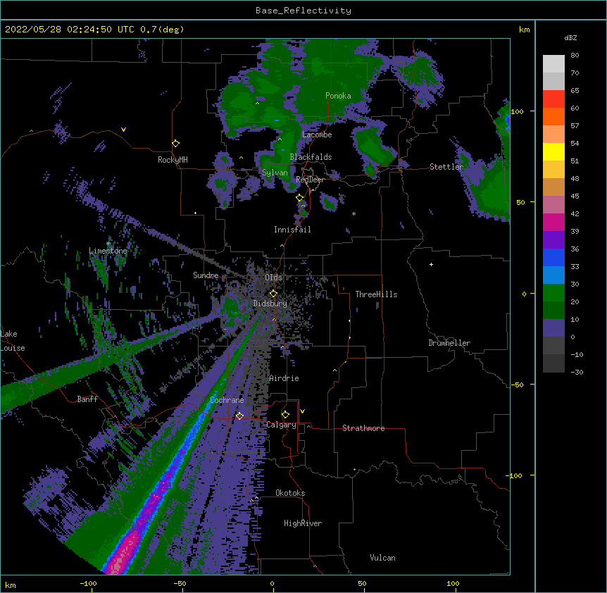The height and width of the screenshot is (593, 607).
Task: Pick the yellow 51-54 dBZ legend swatch
Action: click(553, 151)
